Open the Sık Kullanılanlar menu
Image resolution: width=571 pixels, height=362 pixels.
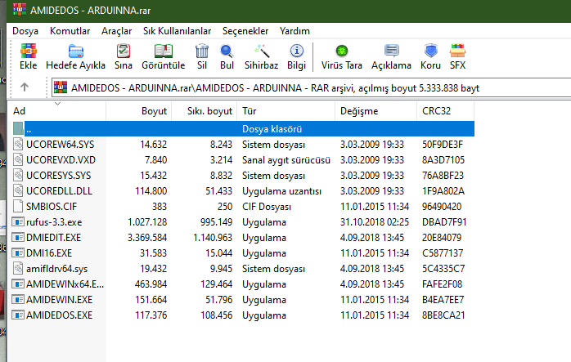pyautogui.click(x=177, y=31)
